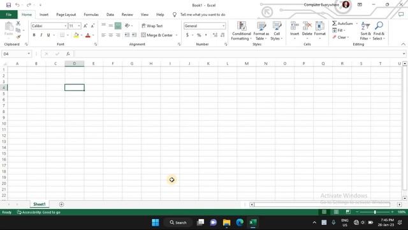Open the Format cells menu in the Cells group

(x=320, y=31)
